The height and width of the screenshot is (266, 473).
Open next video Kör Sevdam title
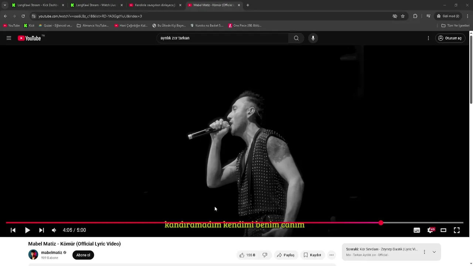tap(382, 249)
